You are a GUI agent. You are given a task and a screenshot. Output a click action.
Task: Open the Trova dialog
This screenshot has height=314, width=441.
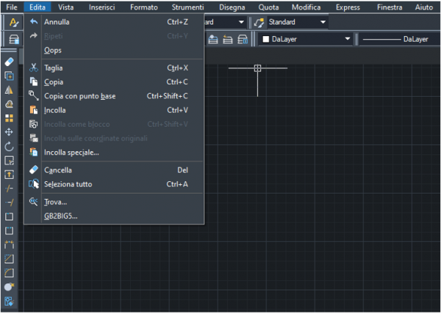tap(114, 202)
